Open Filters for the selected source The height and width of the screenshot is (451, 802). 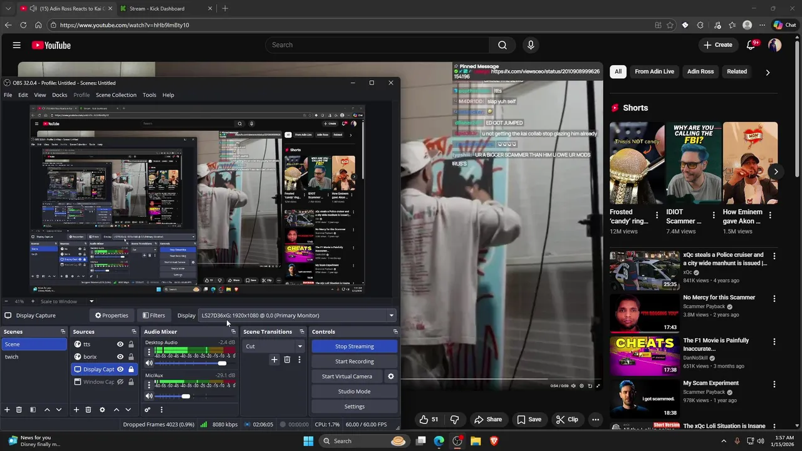coord(154,315)
